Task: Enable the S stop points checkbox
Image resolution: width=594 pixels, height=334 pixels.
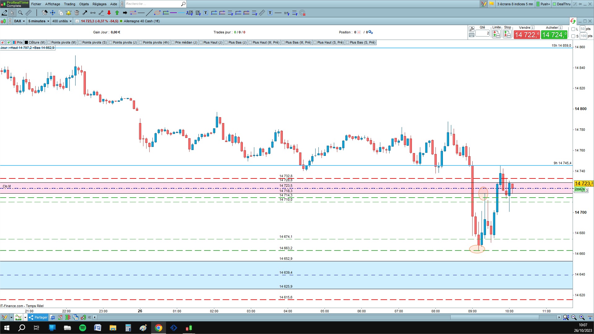Action: click(573, 36)
